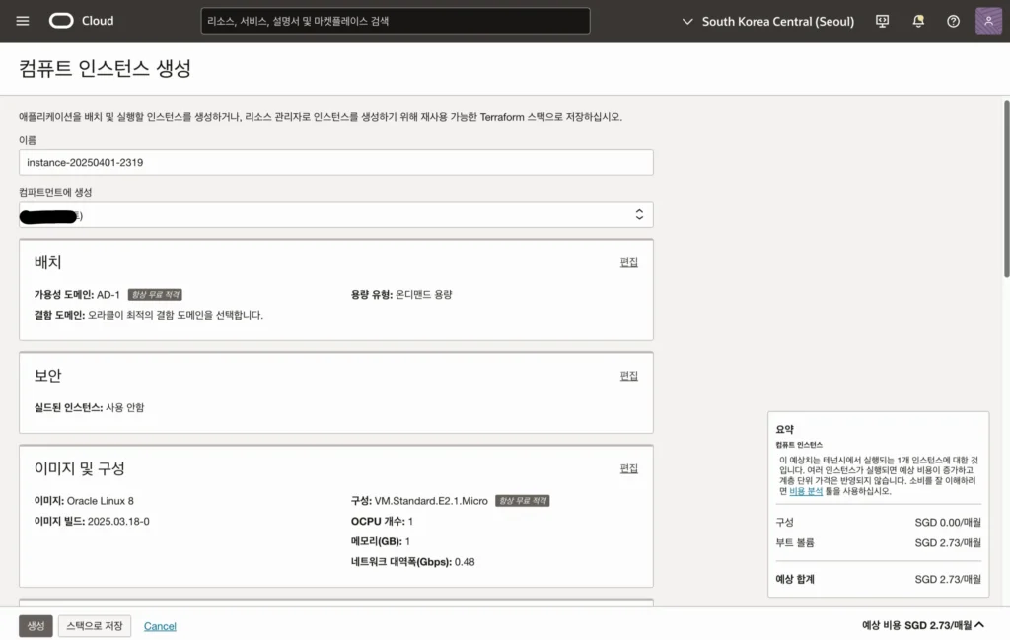
Task: Open the 구획에 생성 compartment dropdown
Action: [335, 215]
